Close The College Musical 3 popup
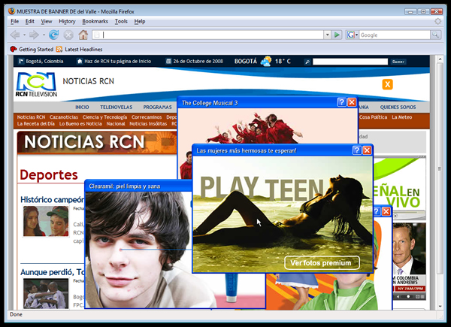This screenshot has width=451, height=327. coord(352,102)
